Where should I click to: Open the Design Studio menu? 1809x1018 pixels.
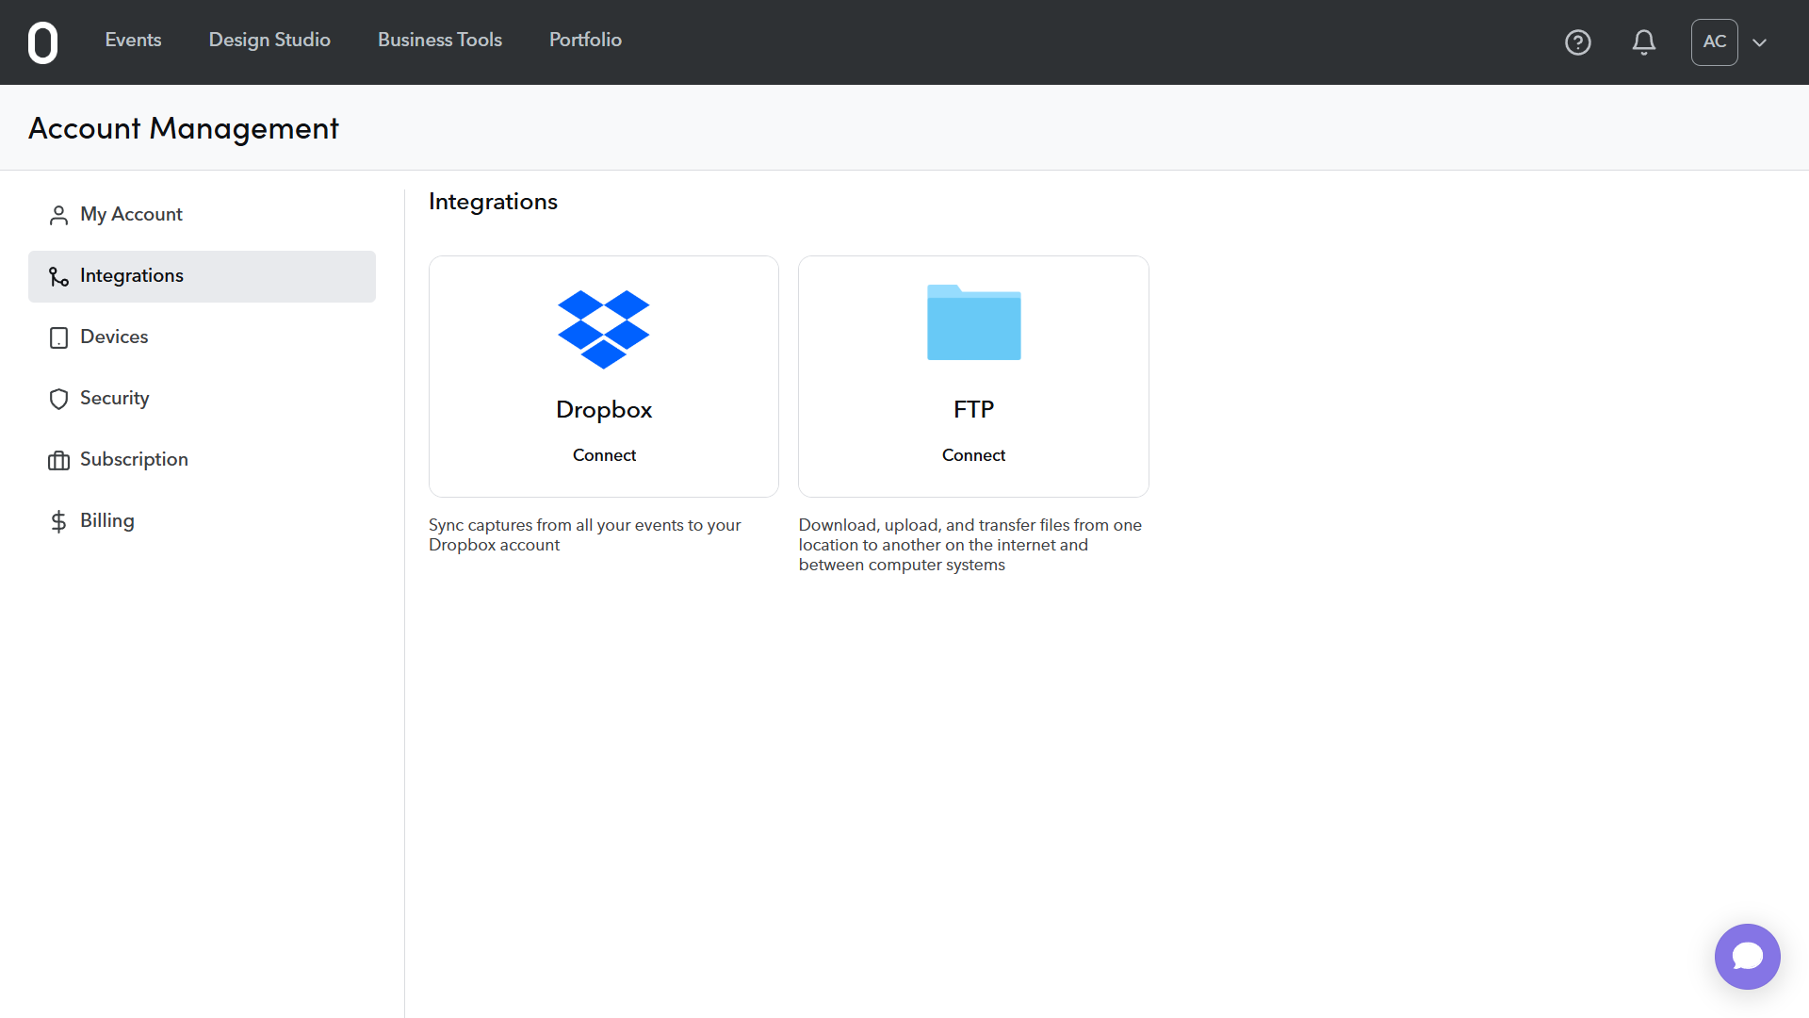pos(269,41)
